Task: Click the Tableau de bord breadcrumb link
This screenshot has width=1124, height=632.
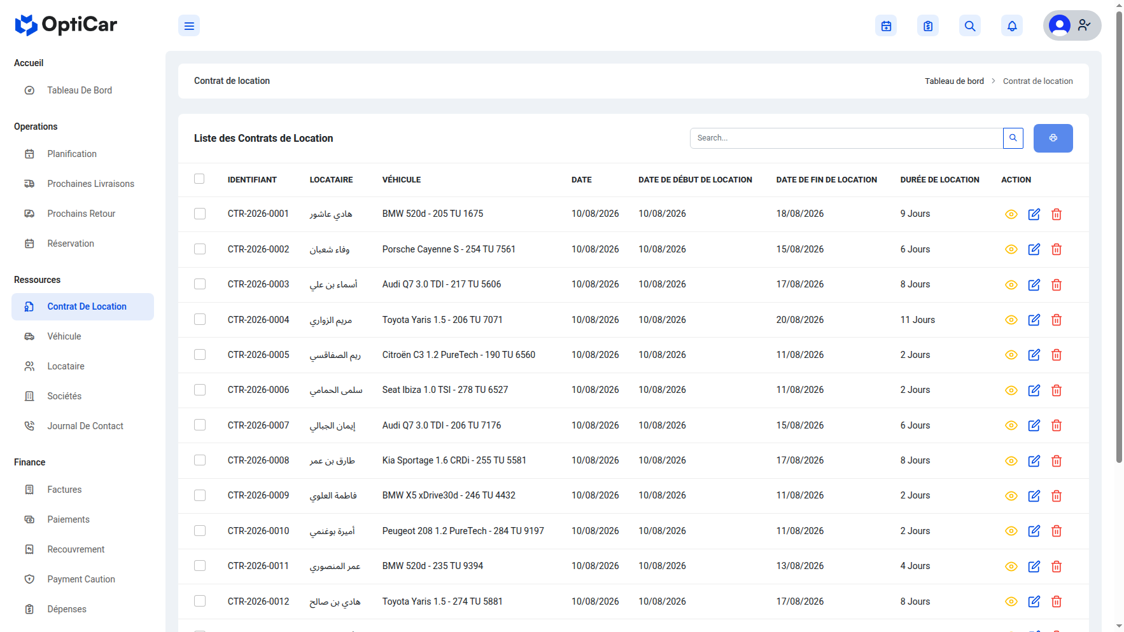Action: coord(954,81)
